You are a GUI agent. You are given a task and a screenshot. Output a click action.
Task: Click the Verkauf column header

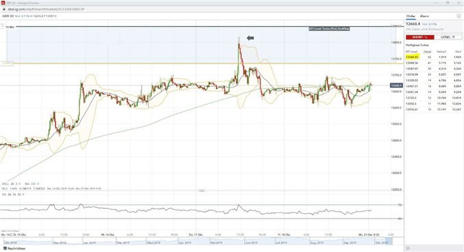[x=441, y=51]
